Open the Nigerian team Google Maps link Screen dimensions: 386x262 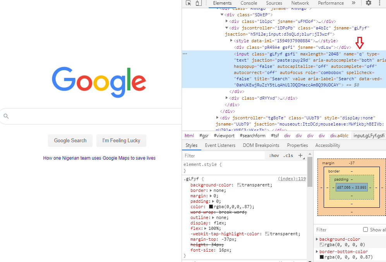tap(99, 158)
